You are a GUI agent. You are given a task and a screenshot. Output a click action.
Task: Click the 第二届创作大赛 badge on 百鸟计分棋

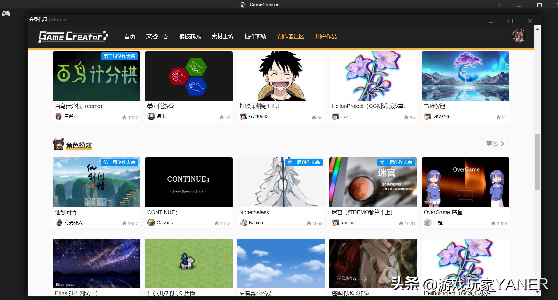click(120, 56)
